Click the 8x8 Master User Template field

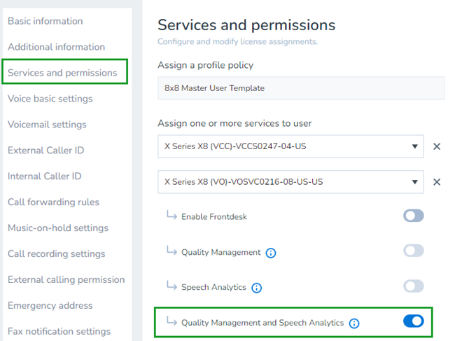click(301, 88)
